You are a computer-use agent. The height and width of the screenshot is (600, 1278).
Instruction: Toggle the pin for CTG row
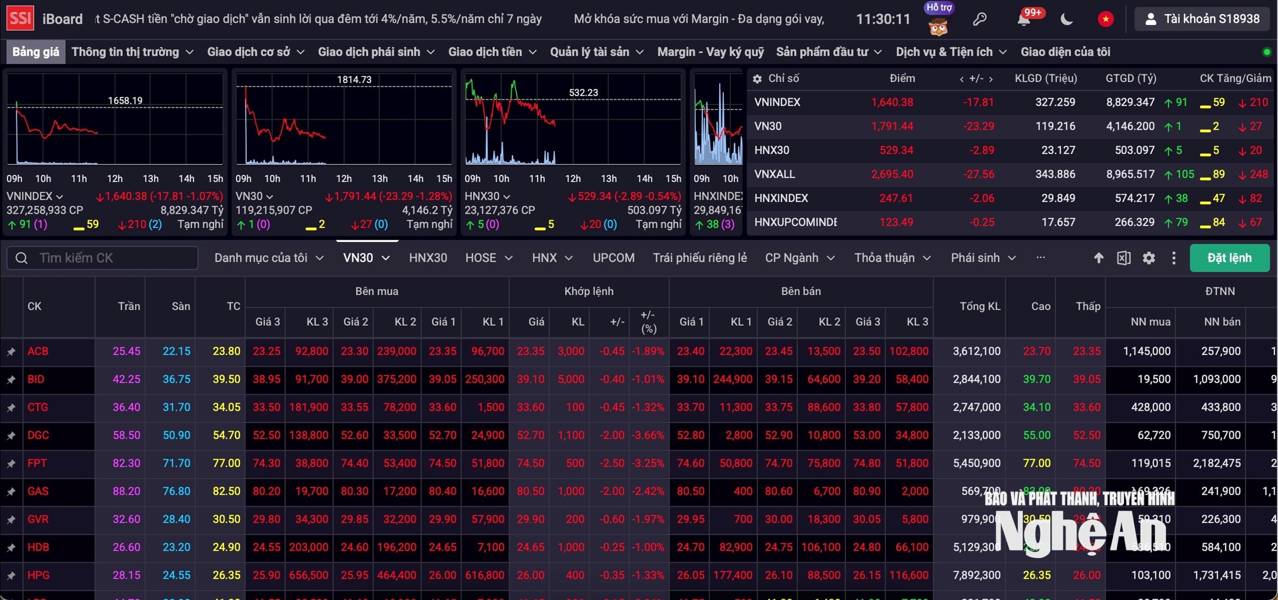[11, 408]
